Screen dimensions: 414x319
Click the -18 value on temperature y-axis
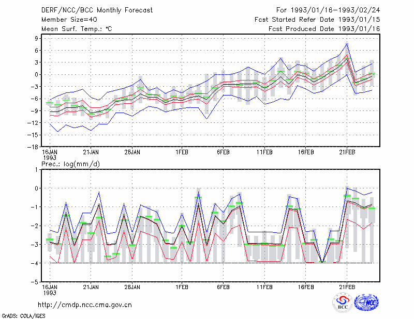click(33, 147)
